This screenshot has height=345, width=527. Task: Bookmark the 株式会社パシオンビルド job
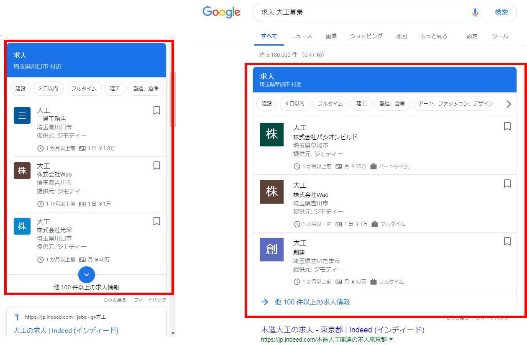tap(507, 126)
